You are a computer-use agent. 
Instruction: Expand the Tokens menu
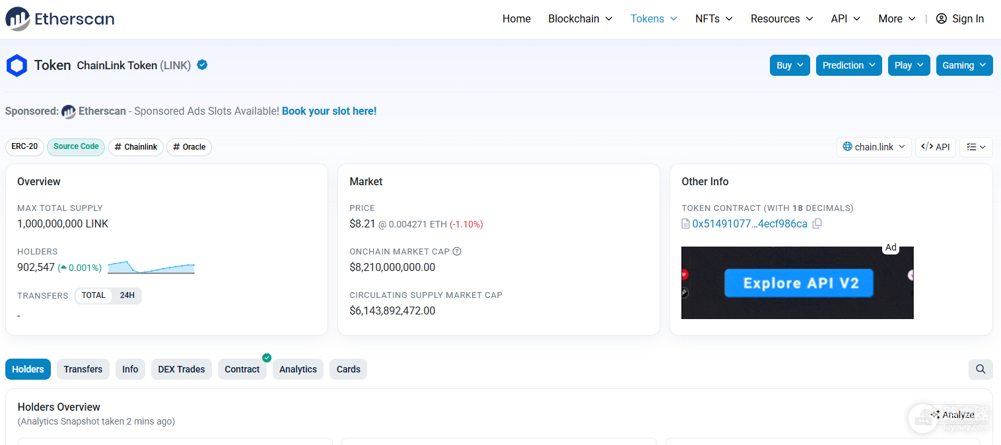click(x=654, y=18)
